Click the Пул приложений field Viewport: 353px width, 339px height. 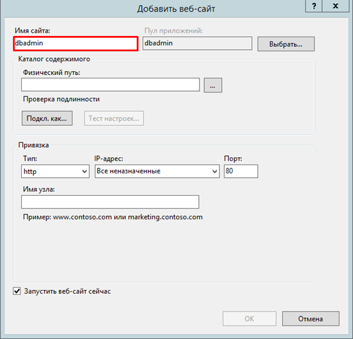click(x=197, y=44)
